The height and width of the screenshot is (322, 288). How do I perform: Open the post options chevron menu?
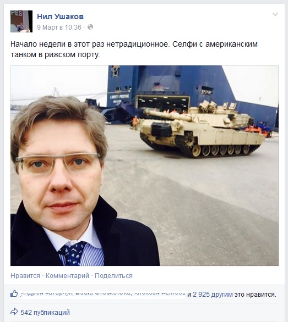[x=275, y=14]
